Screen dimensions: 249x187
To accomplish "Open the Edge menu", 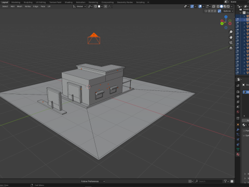I will [x=36, y=6].
